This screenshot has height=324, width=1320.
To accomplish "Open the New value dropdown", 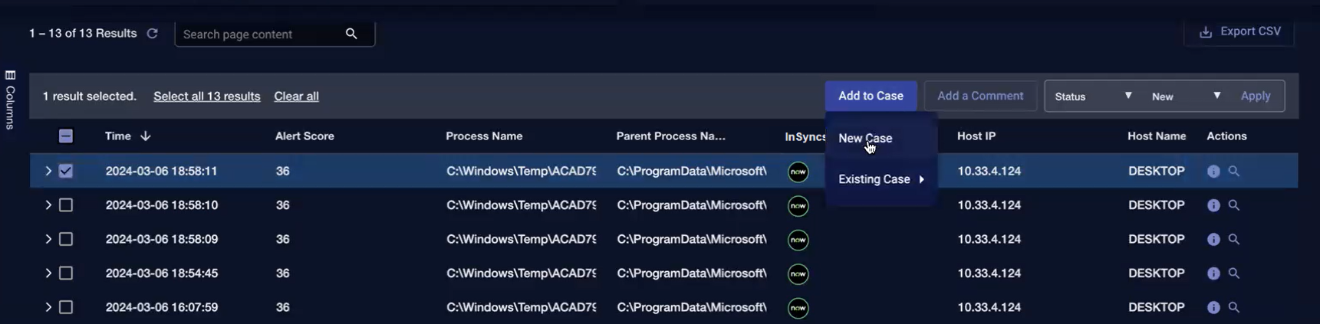I will [x=1185, y=96].
